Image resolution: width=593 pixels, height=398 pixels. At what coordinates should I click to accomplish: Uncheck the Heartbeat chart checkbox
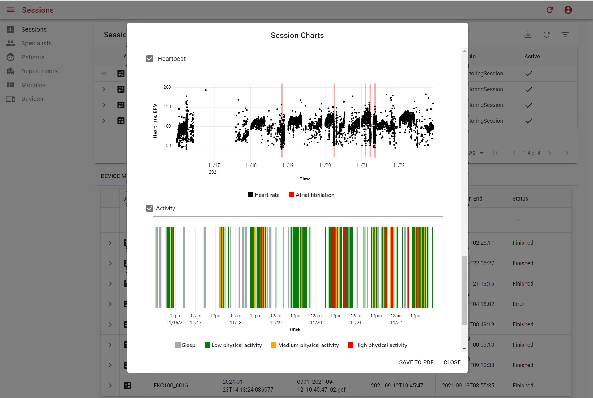point(150,59)
